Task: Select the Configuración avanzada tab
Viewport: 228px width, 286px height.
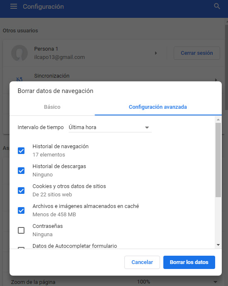Action: click(x=158, y=107)
